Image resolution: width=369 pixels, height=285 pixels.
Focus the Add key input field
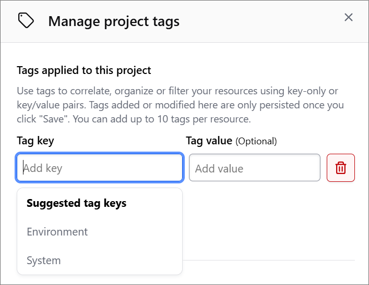pyautogui.click(x=100, y=168)
